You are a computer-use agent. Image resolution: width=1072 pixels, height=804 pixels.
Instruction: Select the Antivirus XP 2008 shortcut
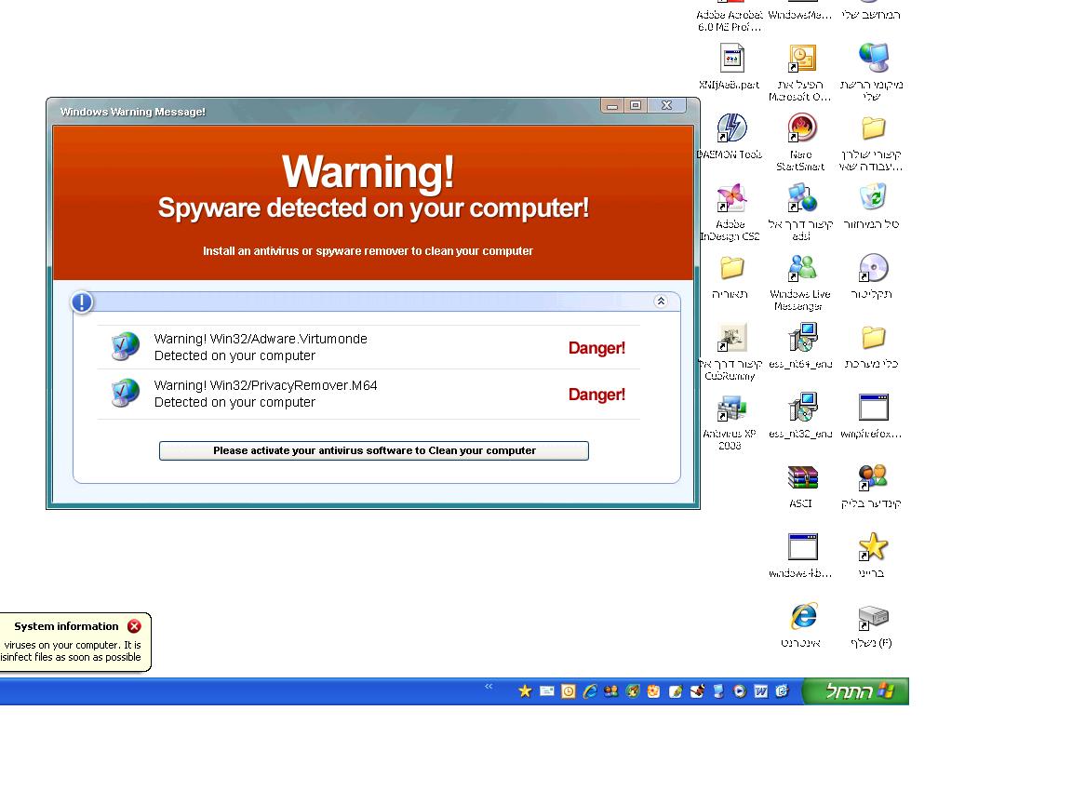pyautogui.click(x=731, y=408)
